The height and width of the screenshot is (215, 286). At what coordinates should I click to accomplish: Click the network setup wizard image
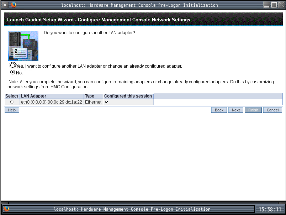point(23,46)
